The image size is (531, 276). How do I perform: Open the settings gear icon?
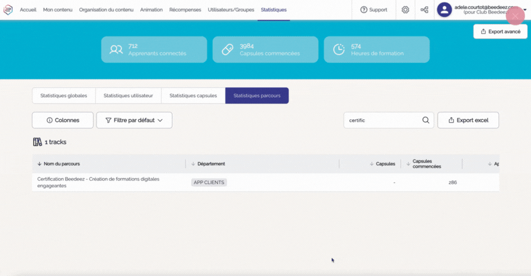(405, 10)
